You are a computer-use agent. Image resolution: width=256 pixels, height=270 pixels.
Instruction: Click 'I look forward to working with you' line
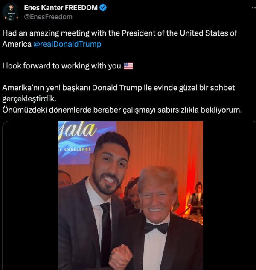click(63, 66)
